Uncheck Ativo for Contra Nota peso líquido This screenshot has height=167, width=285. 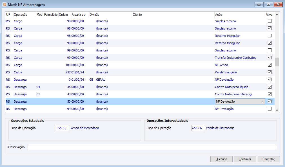(270, 87)
